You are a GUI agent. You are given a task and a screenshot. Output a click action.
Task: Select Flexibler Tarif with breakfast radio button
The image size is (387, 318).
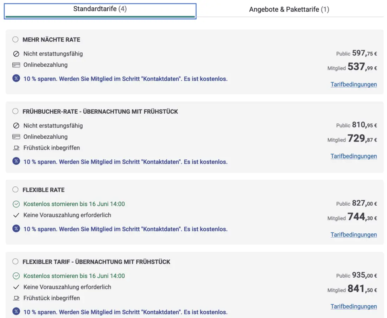pyautogui.click(x=15, y=262)
